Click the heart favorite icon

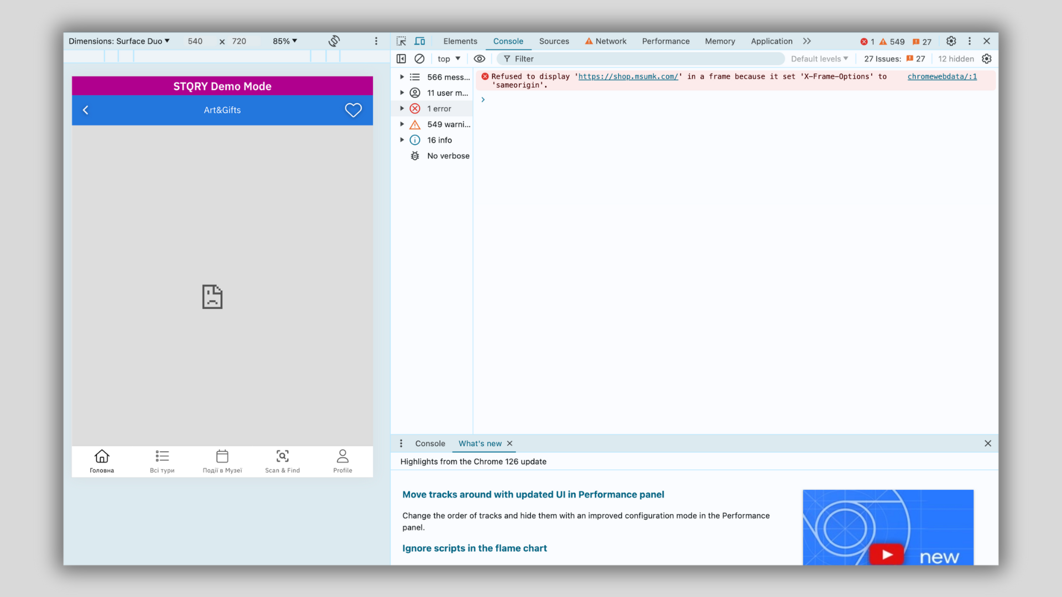tap(353, 110)
